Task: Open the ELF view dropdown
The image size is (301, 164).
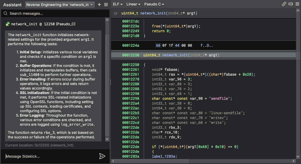Action: [x=118, y=4]
